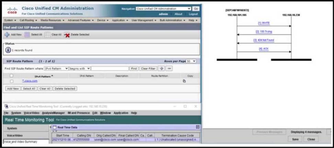Screen dimensions: 334x148
Task: Open the Help menu in CM Administration
Action: click(193, 20)
